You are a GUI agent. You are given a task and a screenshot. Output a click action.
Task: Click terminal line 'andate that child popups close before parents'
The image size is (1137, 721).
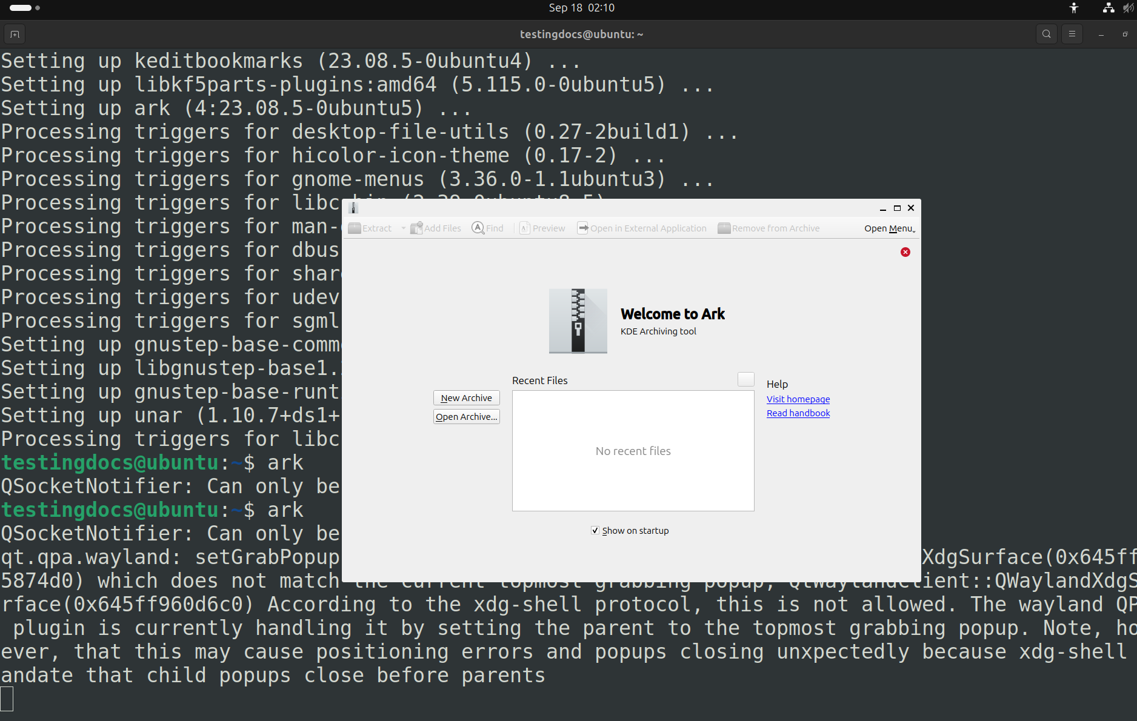(x=273, y=676)
